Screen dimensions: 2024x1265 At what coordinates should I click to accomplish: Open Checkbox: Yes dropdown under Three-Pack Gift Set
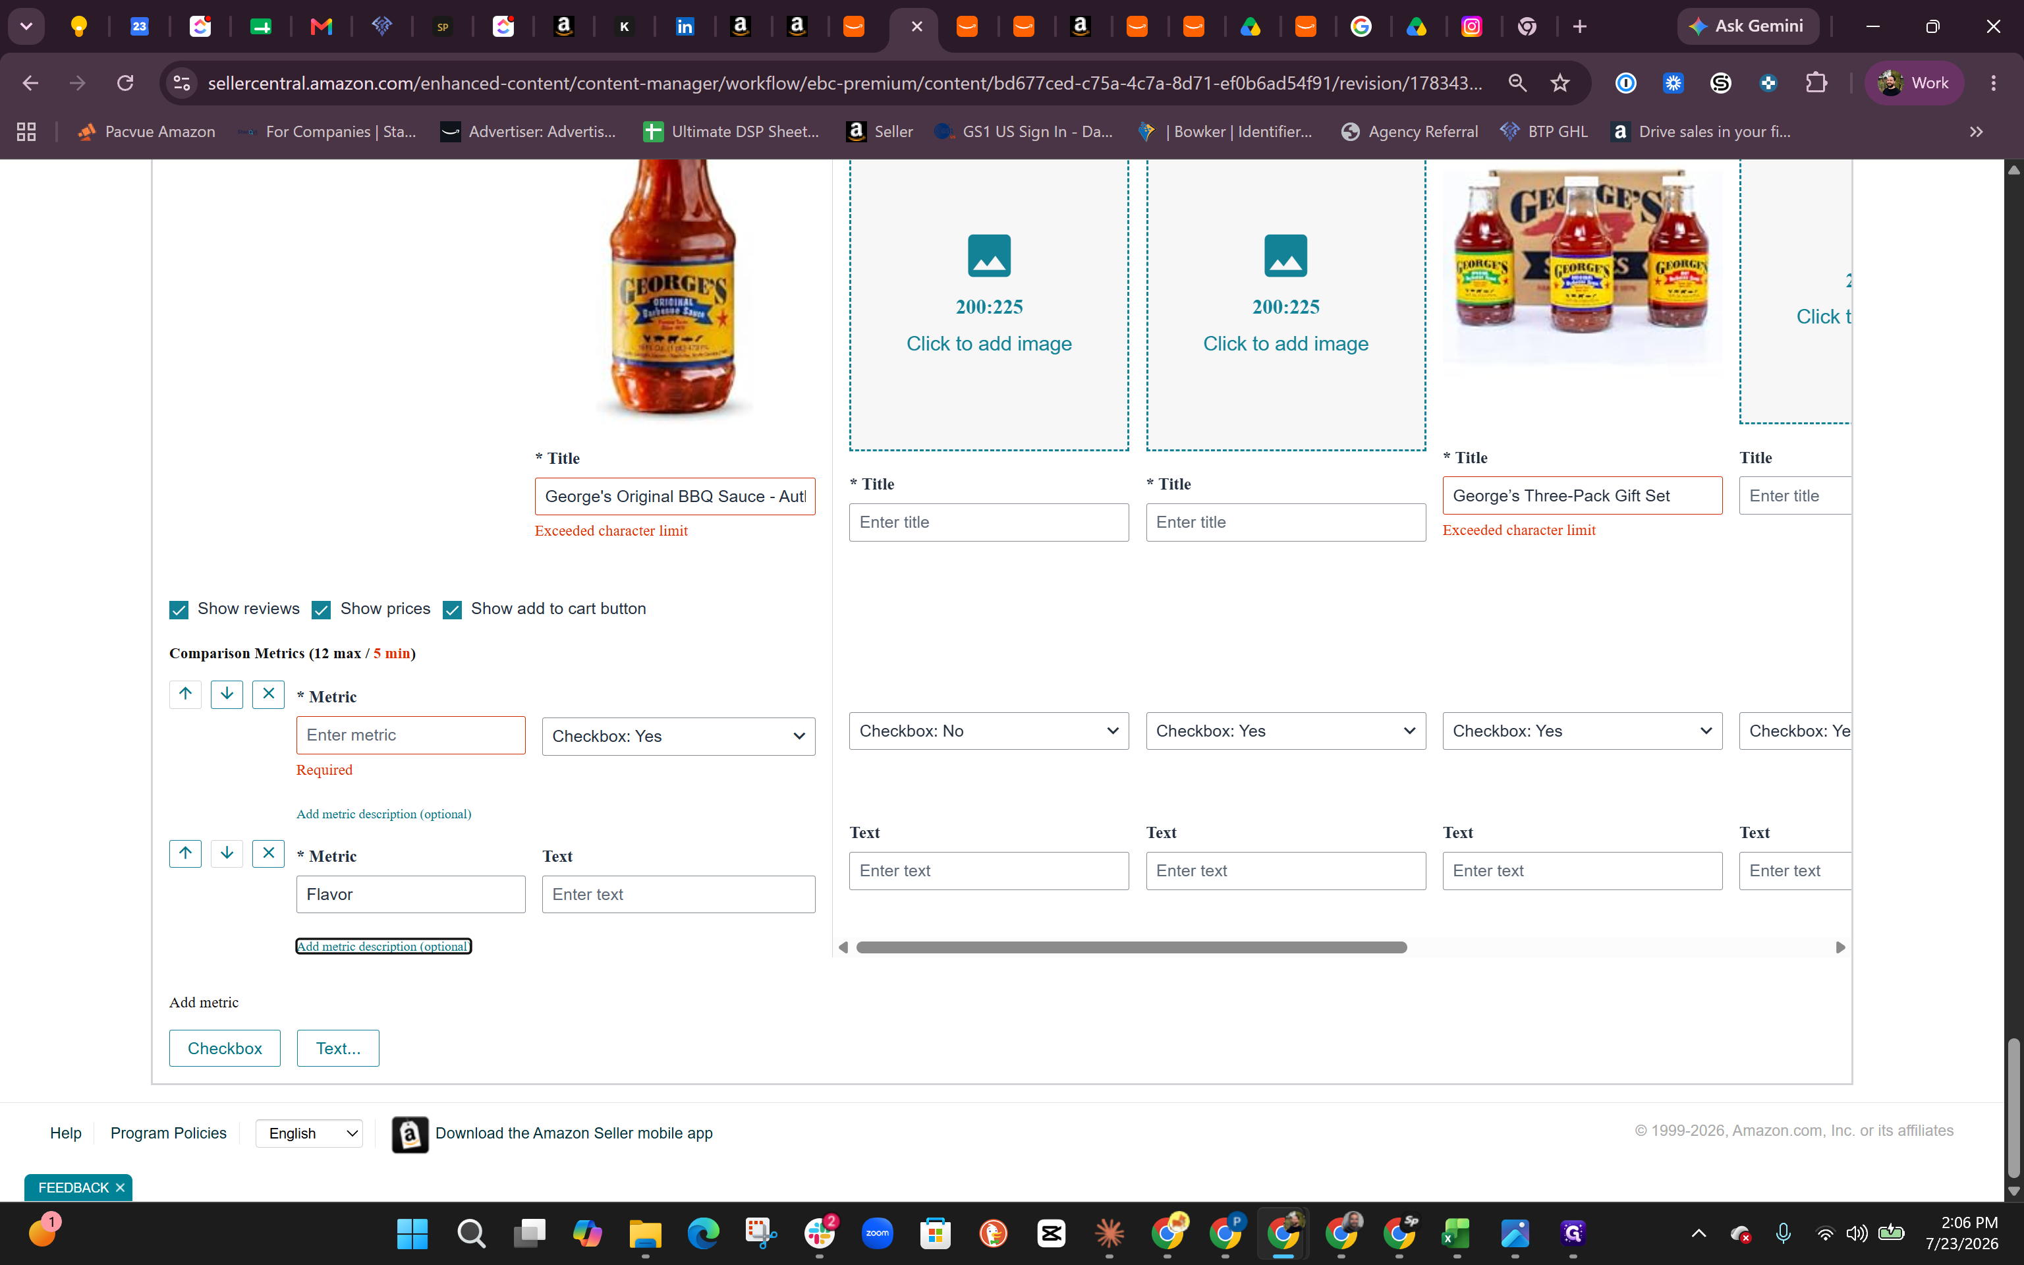[1583, 731]
